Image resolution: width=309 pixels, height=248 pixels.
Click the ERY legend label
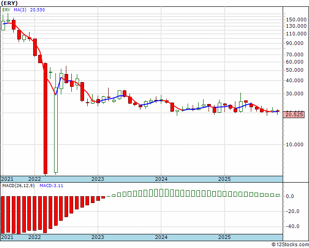[6, 10]
